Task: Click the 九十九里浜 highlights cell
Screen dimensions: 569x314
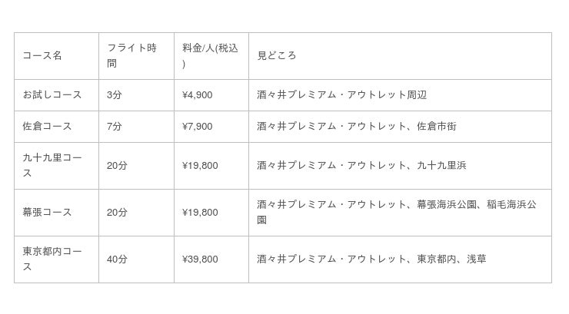Action: pyautogui.click(x=441, y=165)
